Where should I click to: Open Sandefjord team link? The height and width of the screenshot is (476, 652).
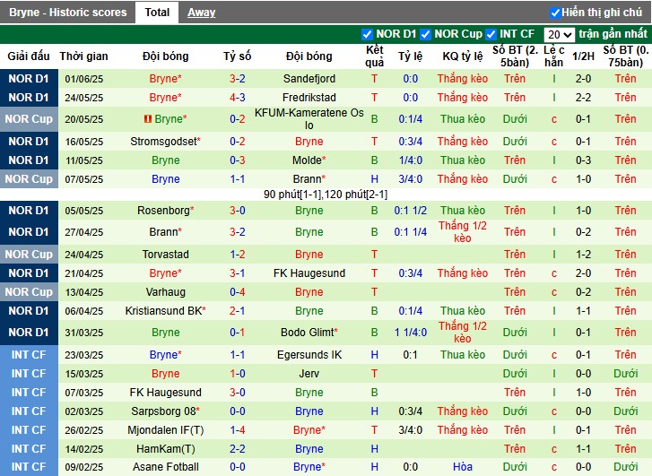point(309,79)
